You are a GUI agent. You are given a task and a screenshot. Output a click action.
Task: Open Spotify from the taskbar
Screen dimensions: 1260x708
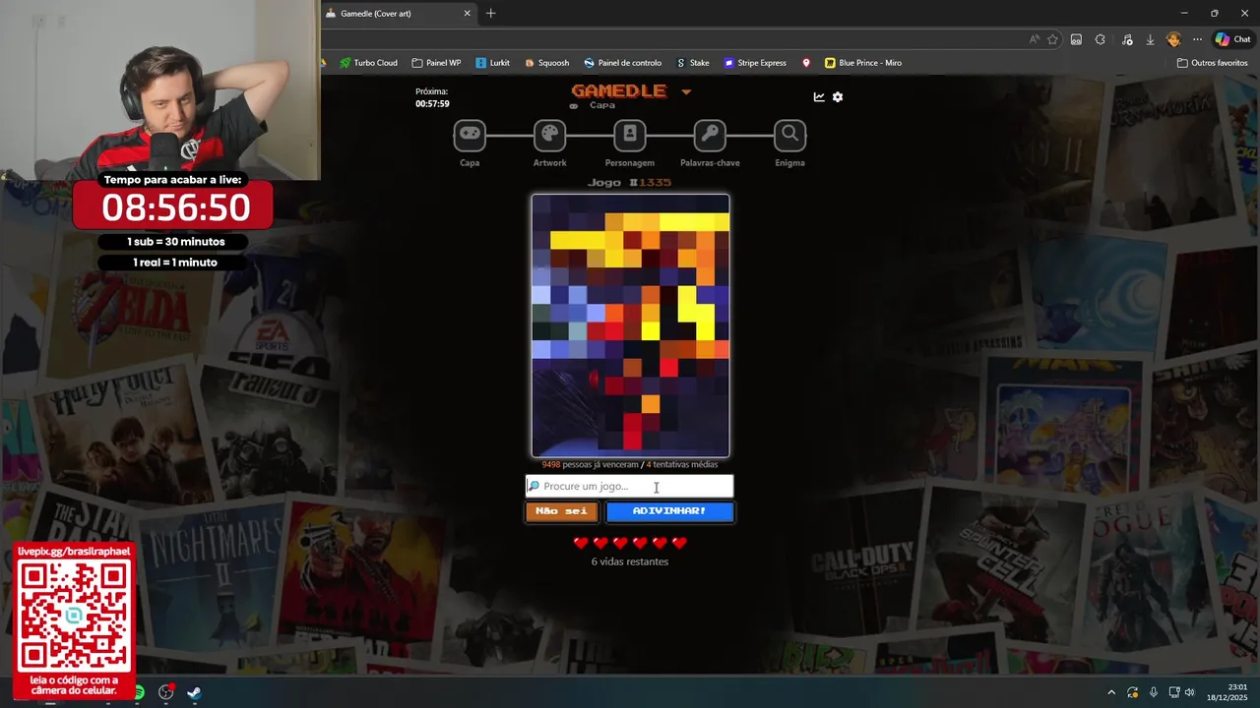coord(139,692)
